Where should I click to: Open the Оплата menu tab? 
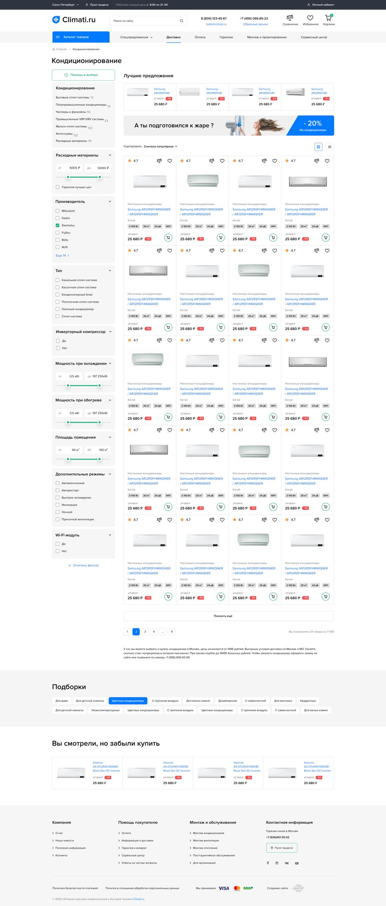click(x=200, y=37)
